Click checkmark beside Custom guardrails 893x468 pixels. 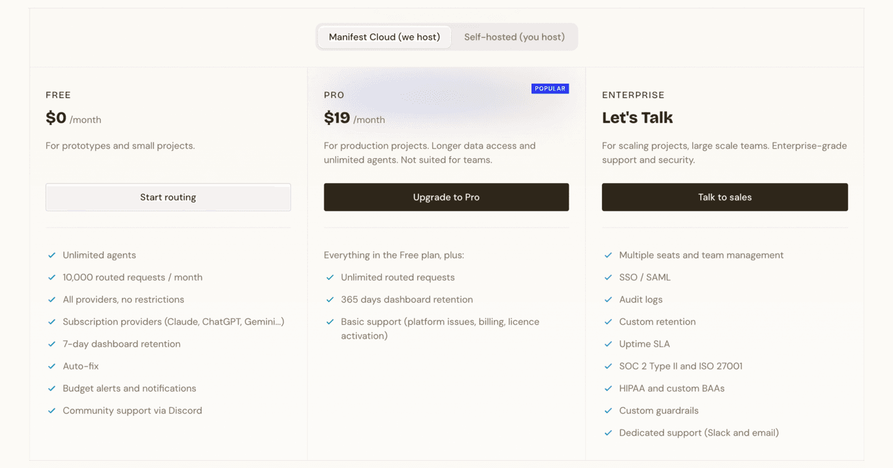click(x=608, y=411)
